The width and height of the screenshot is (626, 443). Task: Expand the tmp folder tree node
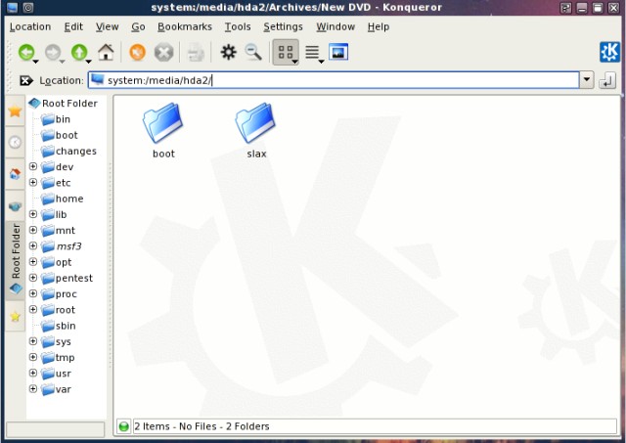tap(33, 357)
